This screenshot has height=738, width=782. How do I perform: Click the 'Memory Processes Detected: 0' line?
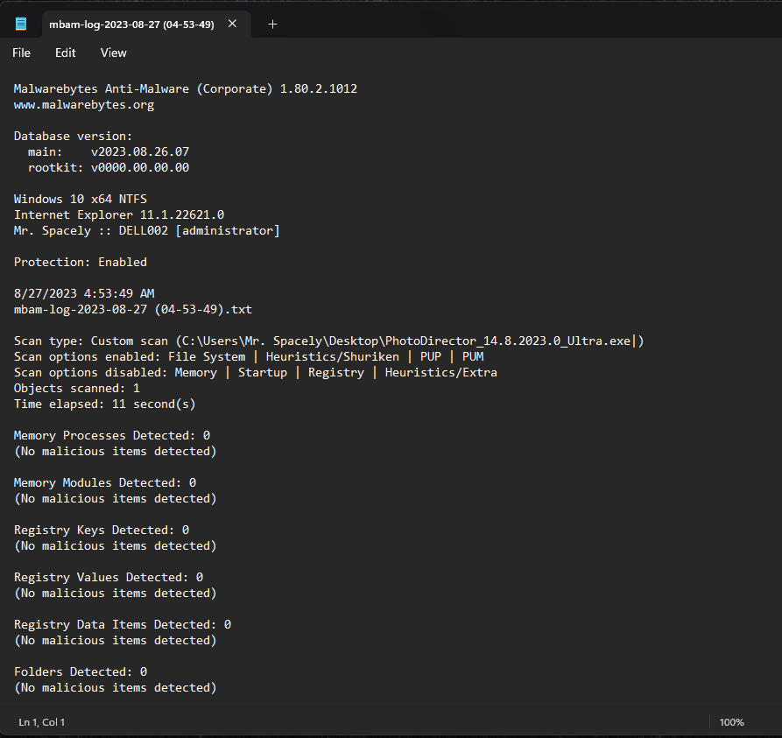(x=112, y=435)
